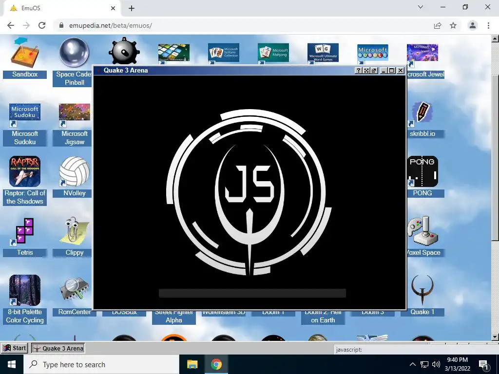This screenshot has height=374, width=499.
Task: Open Windows notification center
Action: [483, 365]
